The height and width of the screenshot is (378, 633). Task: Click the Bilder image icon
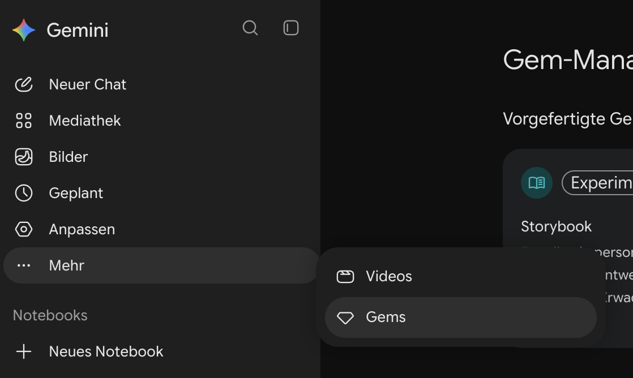tap(24, 157)
